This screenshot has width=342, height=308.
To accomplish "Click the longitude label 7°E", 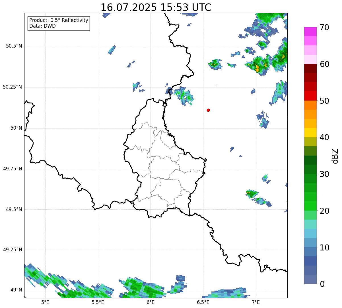I will tap(256, 302).
